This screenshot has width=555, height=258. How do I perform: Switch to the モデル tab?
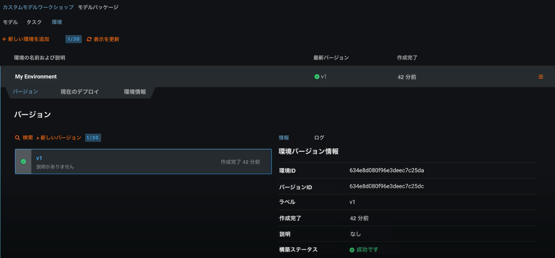pyautogui.click(x=10, y=22)
